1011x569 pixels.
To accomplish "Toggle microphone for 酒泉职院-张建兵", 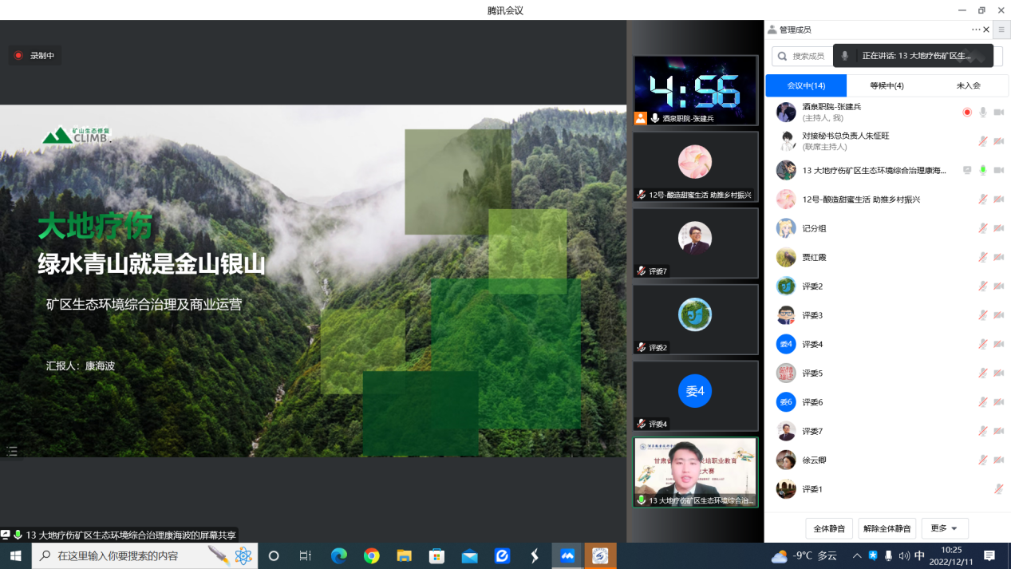I will click(983, 113).
